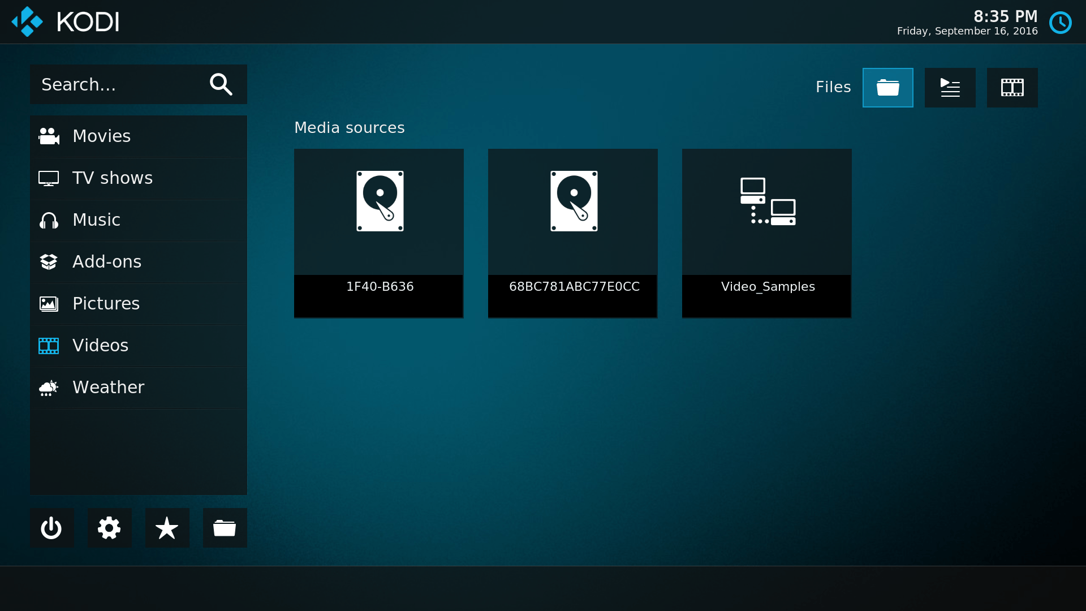Select the Movies sidebar icon
1086x611 pixels.
pyautogui.click(x=49, y=136)
